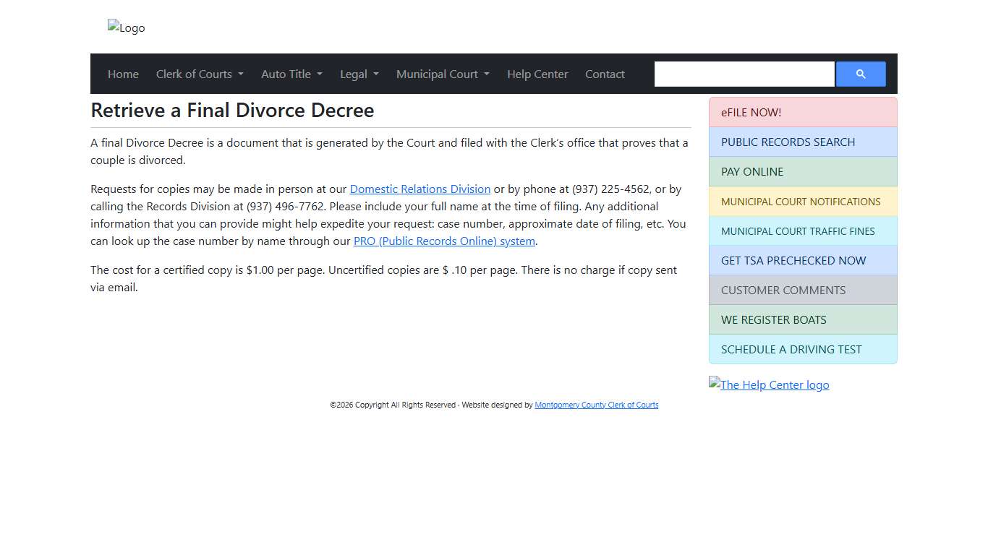Go to the Home page
The image size is (988, 555).
[x=123, y=74]
